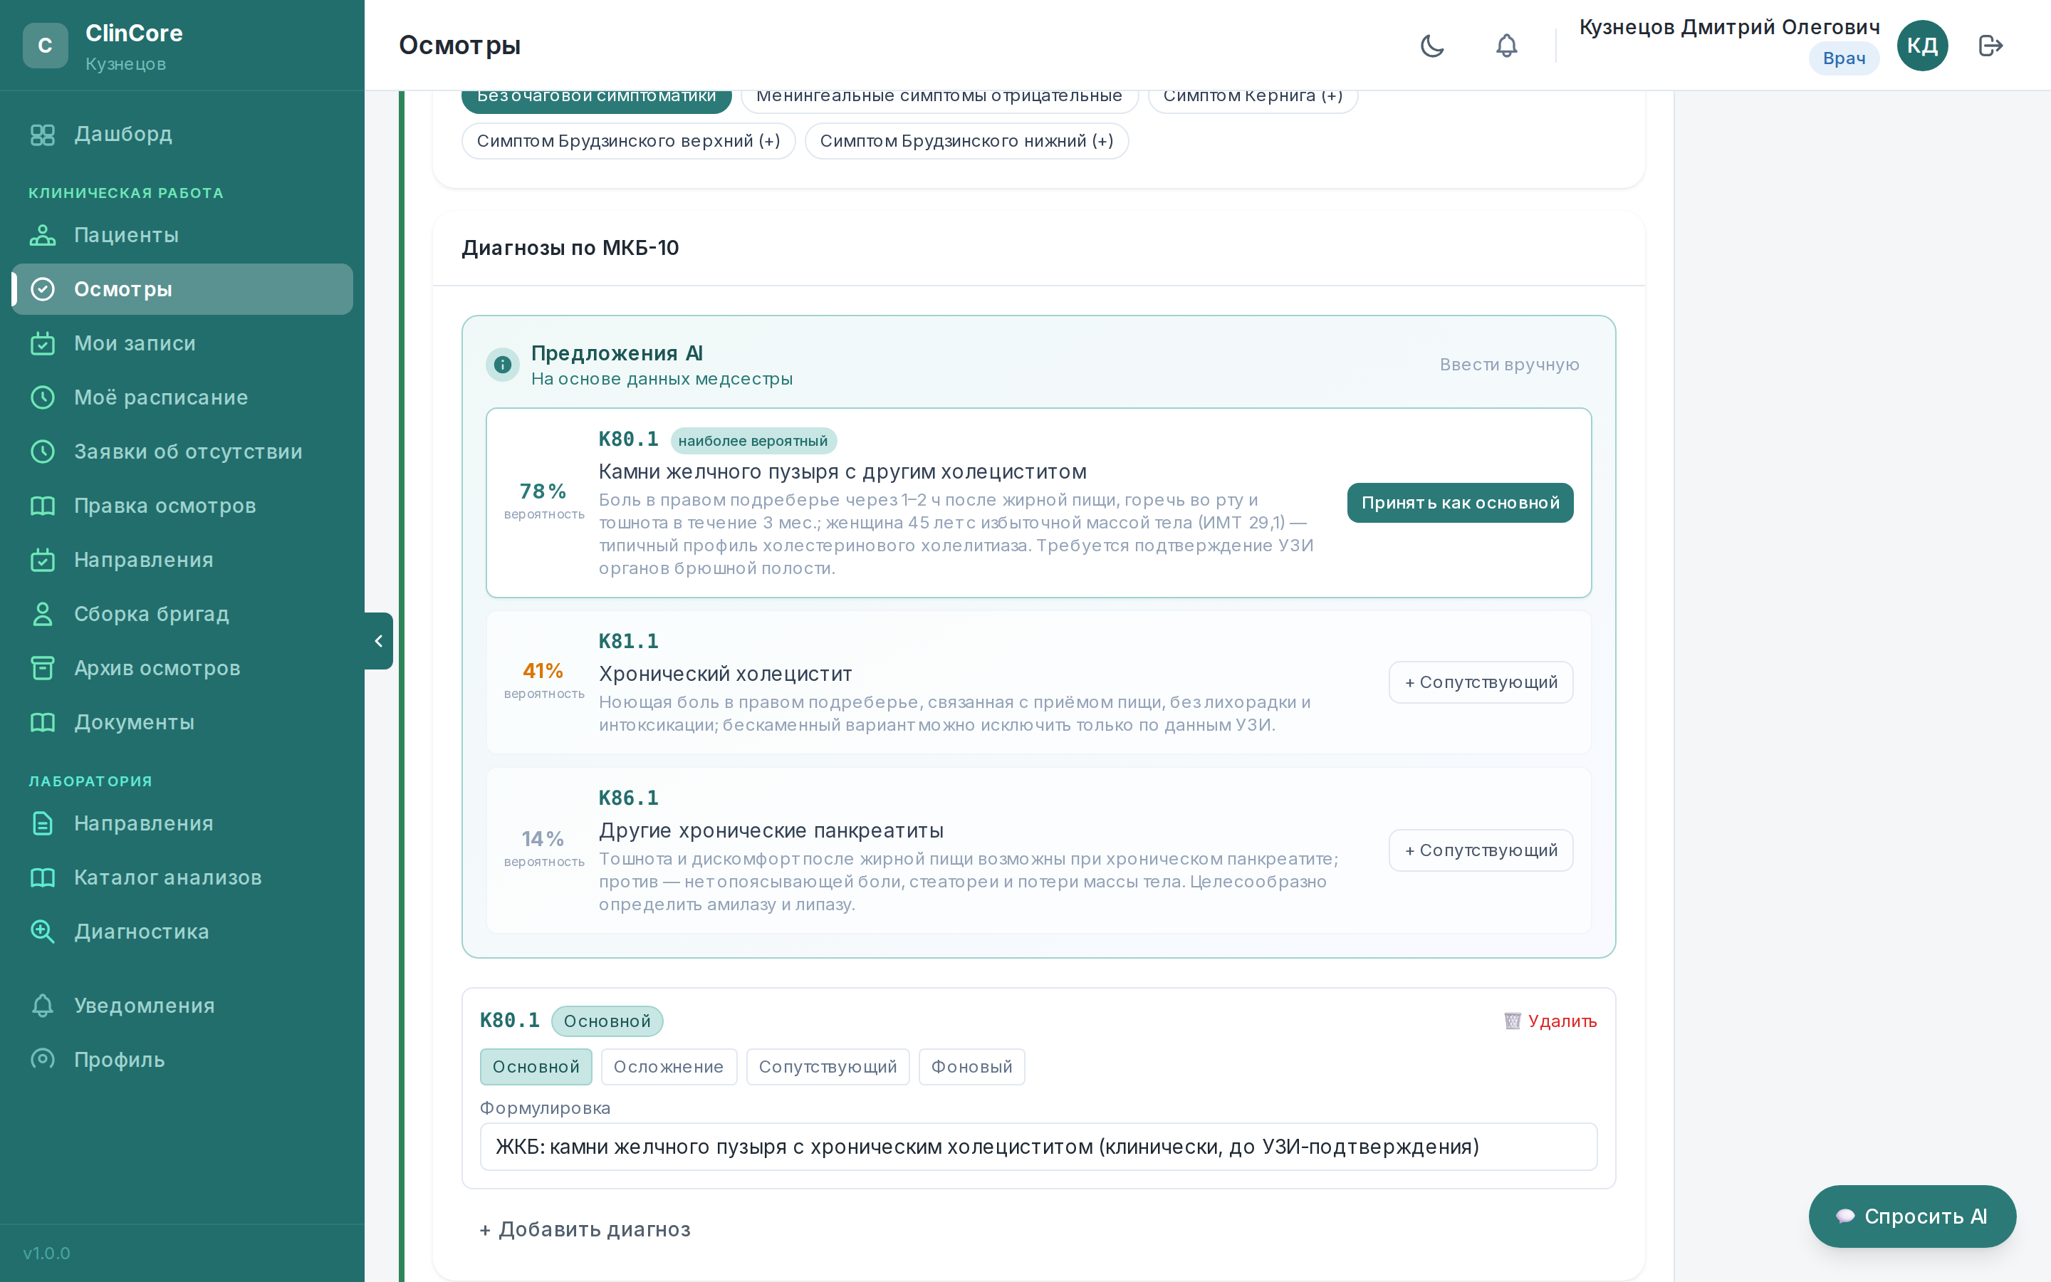Go to Пациенты section

[x=182, y=235]
